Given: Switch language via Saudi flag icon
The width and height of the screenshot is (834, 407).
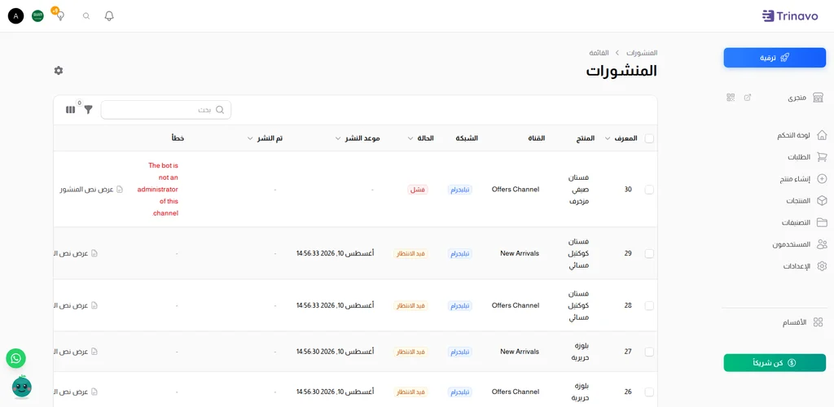Looking at the screenshot, I should coord(37,16).
